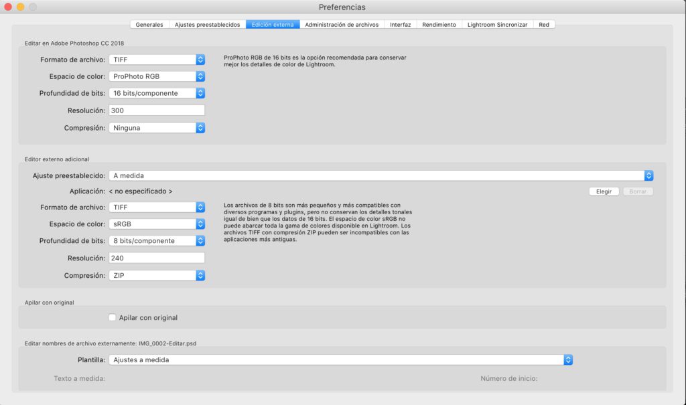Image resolution: width=686 pixels, height=405 pixels.
Task: Select the Red tab
Action: (x=544, y=25)
